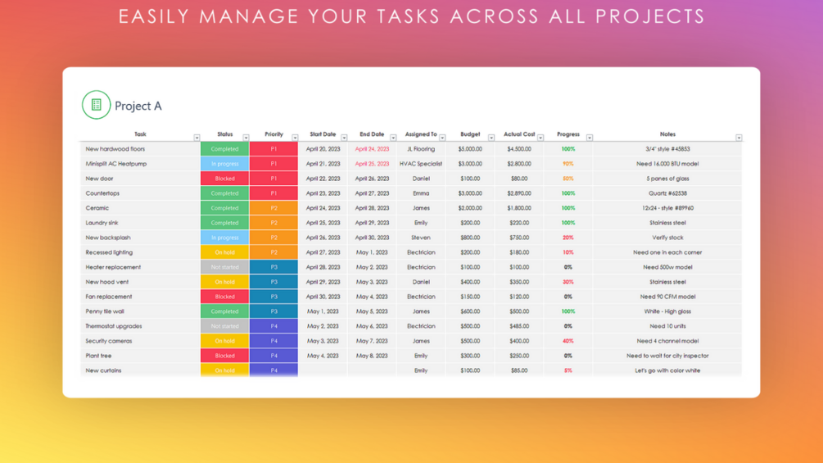Click the '$4,500.00' actual cost cell
This screenshot has height=463, width=823.
[519, 149]
